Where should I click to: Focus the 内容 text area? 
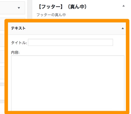pos(68,83)
